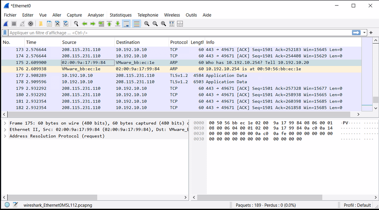The width and height of the screenshot is (379, 210).
Task: Click in the display filter input field
Action: [178, 33]
